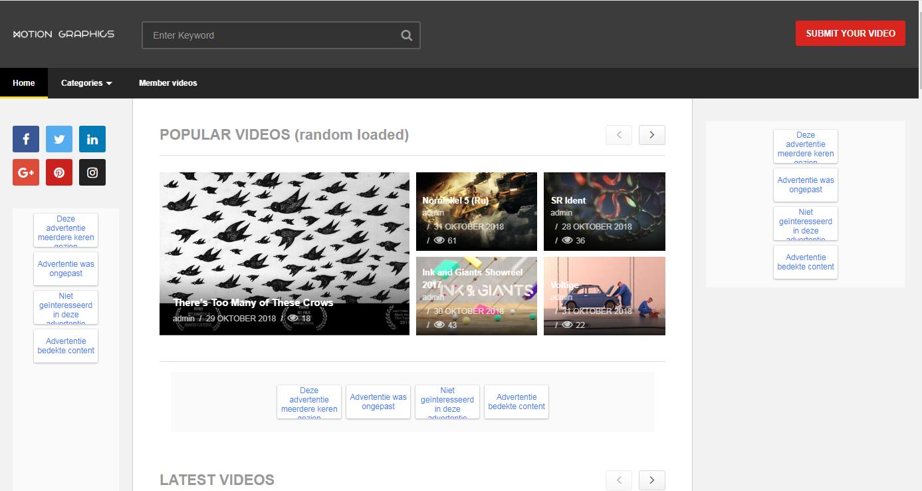Screen dimensions: 922x491
Task: Open 'There's Too Many of These Crows' title
Action: [253, 303]
